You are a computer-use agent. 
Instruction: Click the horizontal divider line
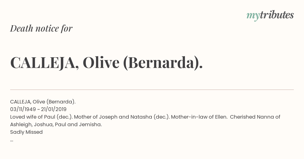click(152, 90)
